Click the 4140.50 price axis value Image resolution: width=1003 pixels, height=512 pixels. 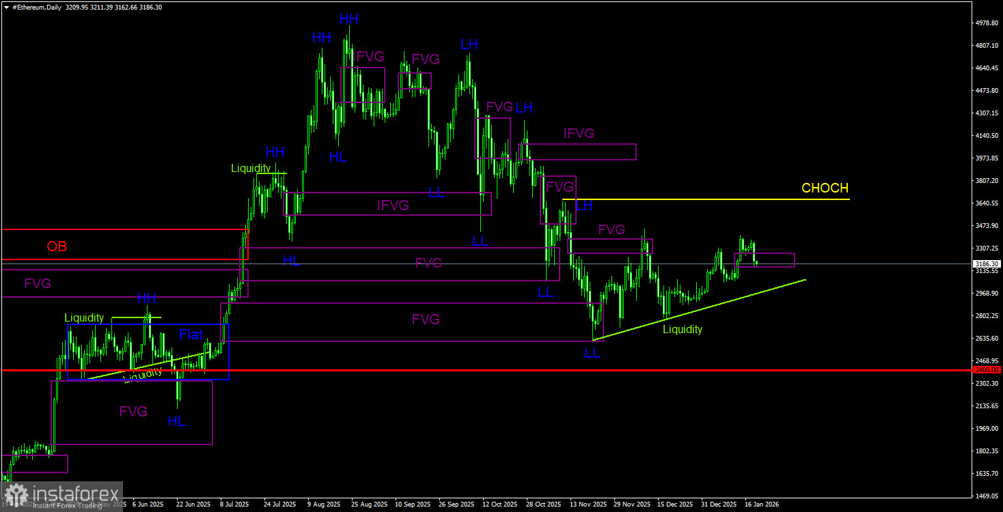(987, 135)
